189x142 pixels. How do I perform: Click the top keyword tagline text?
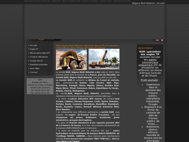click(x=77, y=1)
